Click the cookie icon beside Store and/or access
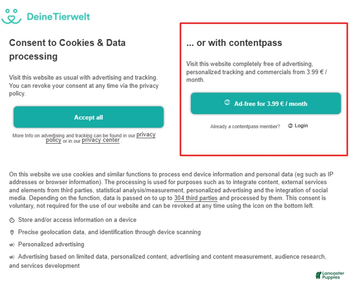The image size is (350, 285). [12, 220]
